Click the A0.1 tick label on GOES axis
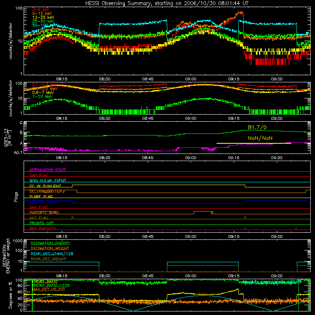 (18, 153)
